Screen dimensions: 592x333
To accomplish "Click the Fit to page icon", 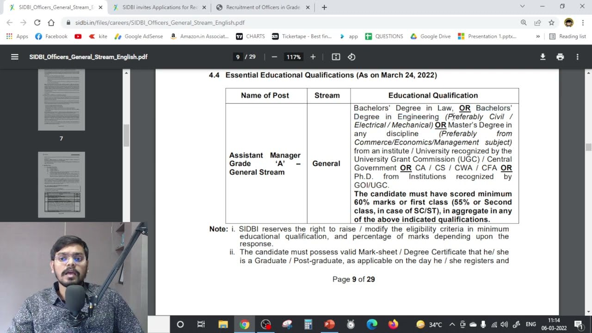I will pos(336,57).
